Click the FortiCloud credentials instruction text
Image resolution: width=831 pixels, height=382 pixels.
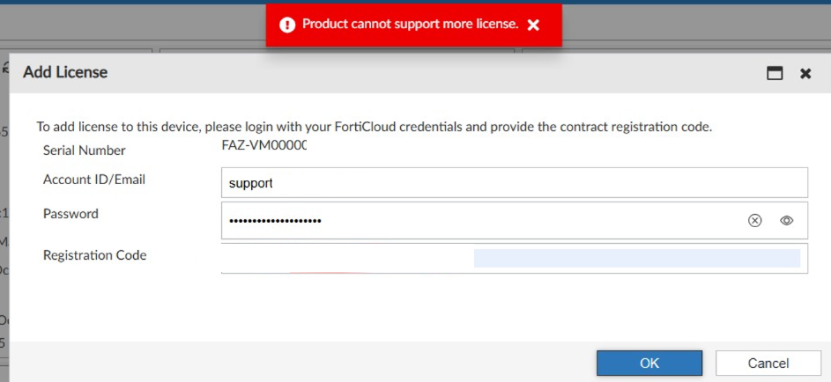[x=374, y=127]
